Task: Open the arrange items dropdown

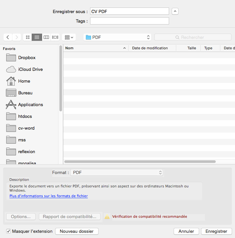Action: click(x=69, y=37)
